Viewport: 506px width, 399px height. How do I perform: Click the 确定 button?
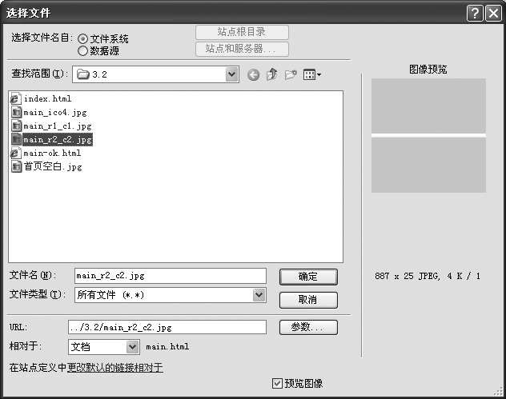pyautogui.click(x=308, y=277)
